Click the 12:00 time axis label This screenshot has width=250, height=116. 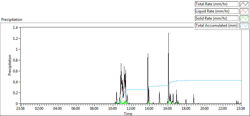(131, 109)
